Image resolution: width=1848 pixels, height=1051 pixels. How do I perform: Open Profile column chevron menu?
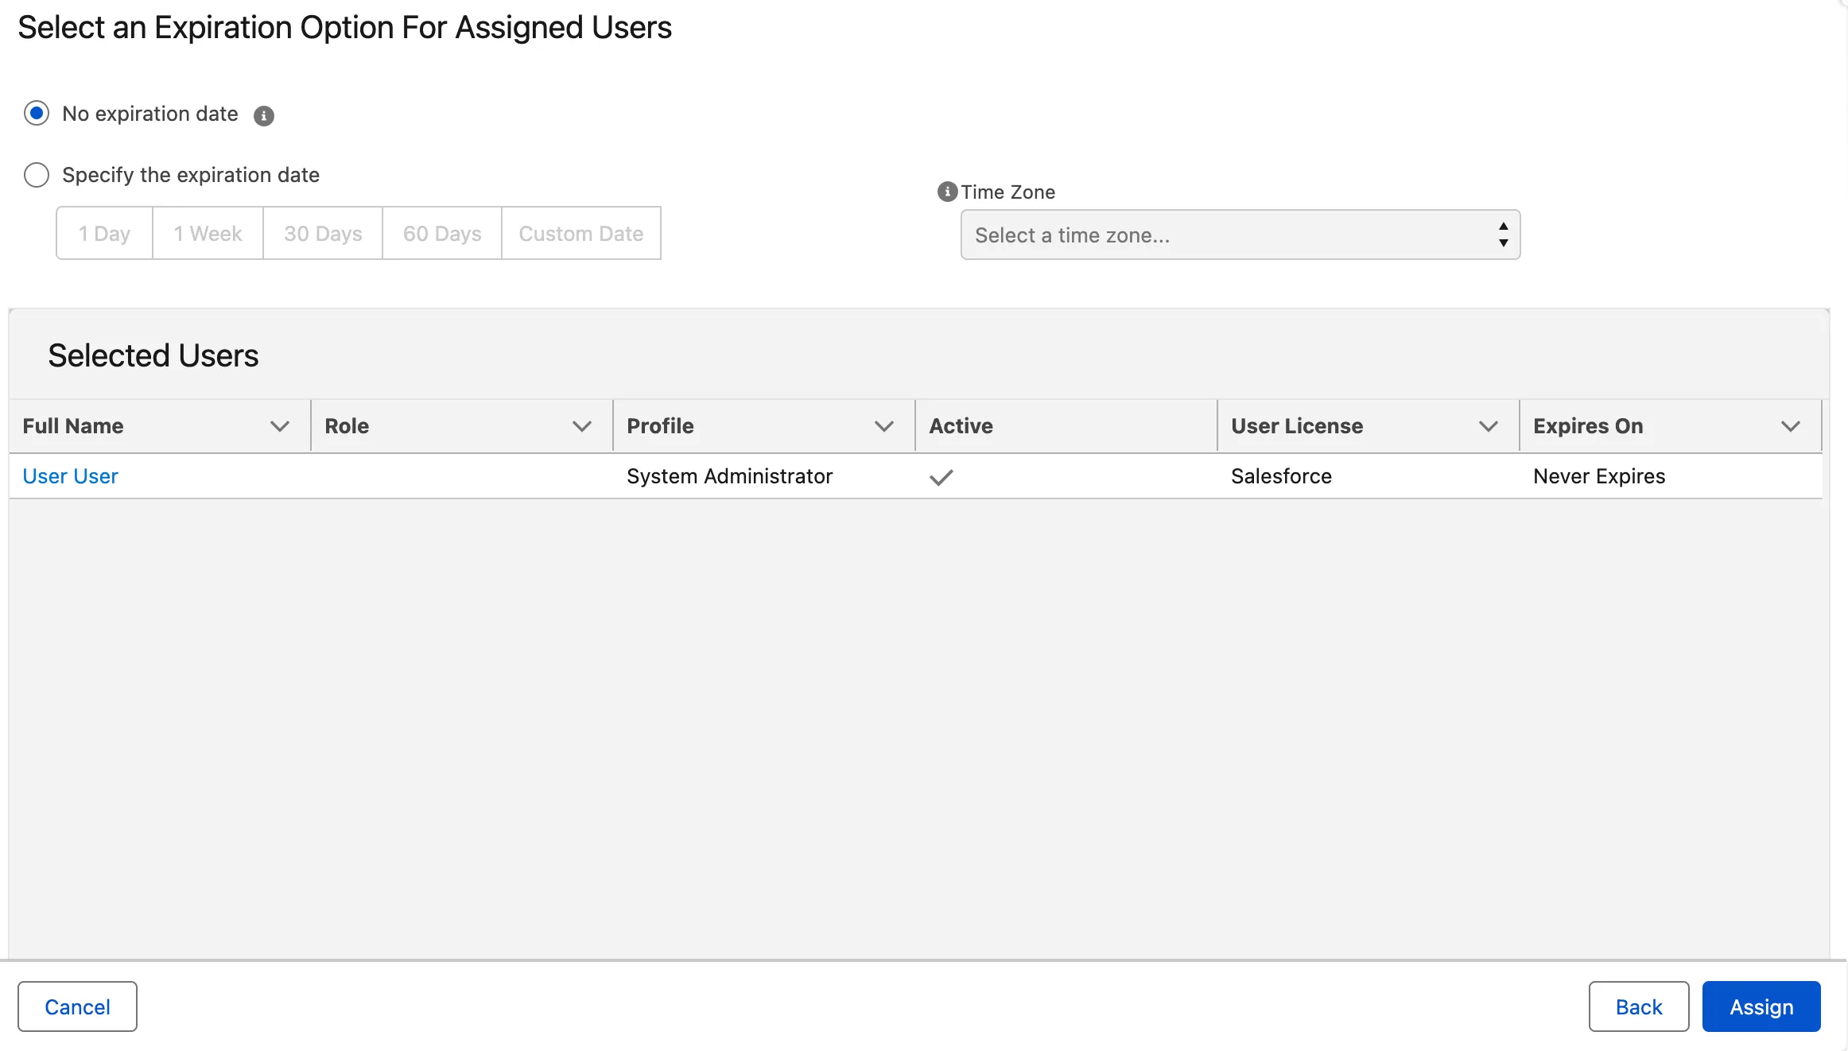point(883,426)
